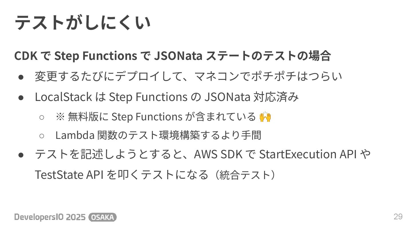
Task: Click the bold subtitle starting with CDK
Action: pos(173,56)
